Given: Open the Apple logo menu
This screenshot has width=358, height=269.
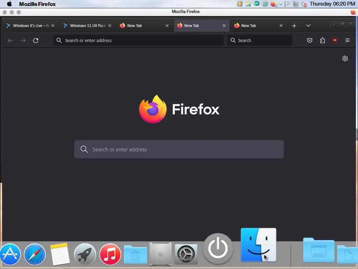Looking at the screenshot, I should 9,4.
